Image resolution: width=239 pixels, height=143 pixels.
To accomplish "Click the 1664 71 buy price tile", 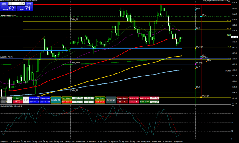I will [x=25, y=8].
